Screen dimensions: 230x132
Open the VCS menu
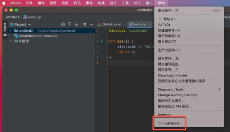pyautogui.click(x=137, y=3)
